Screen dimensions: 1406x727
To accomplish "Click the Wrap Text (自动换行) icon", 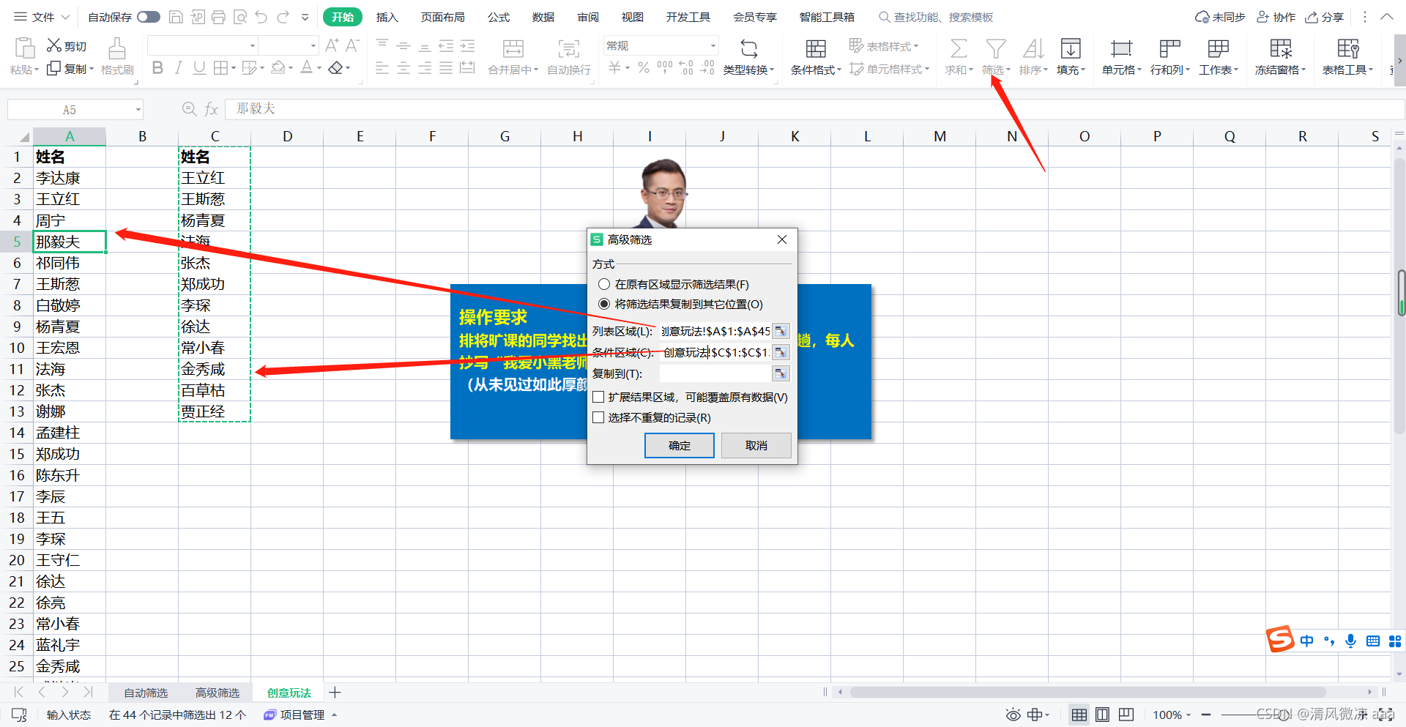I will pyautogui.click(x=569, y=48).
